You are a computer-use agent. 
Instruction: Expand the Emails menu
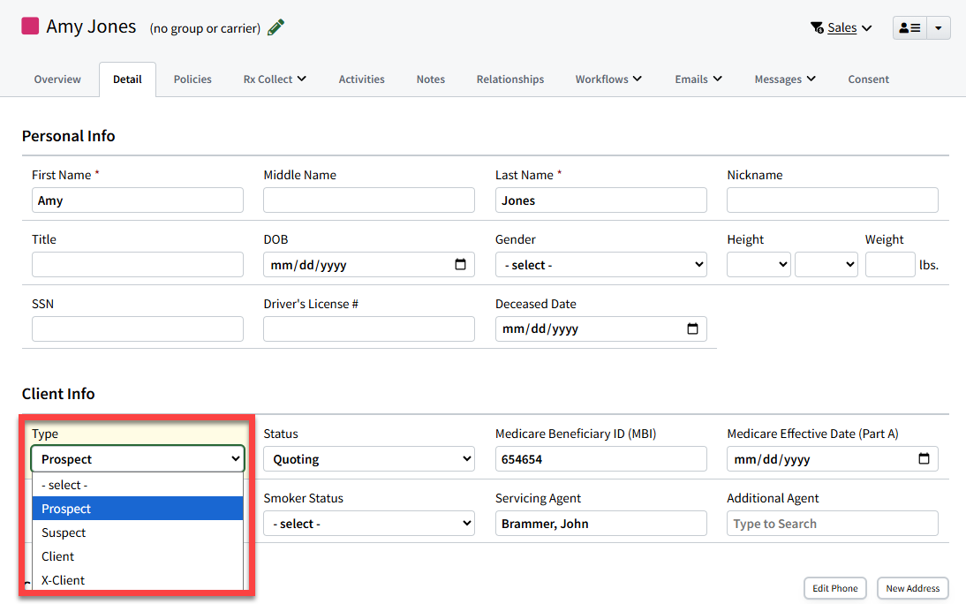pos(698,79)
